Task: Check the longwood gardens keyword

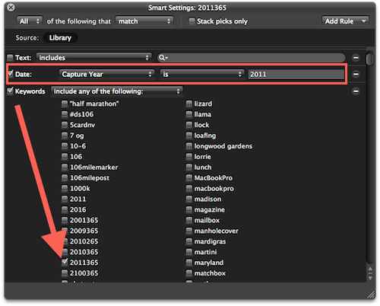Action: click(x=189, y=146)
